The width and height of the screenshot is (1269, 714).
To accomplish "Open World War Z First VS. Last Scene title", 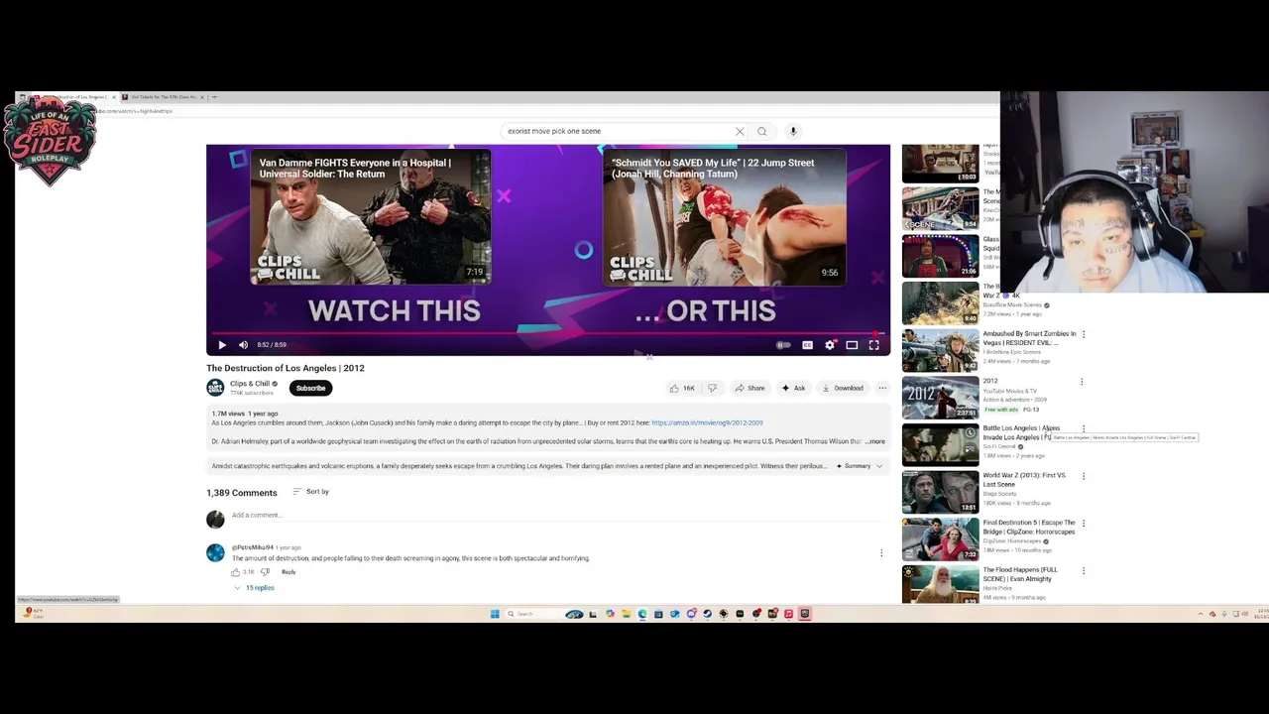I will pos(1024,480).
